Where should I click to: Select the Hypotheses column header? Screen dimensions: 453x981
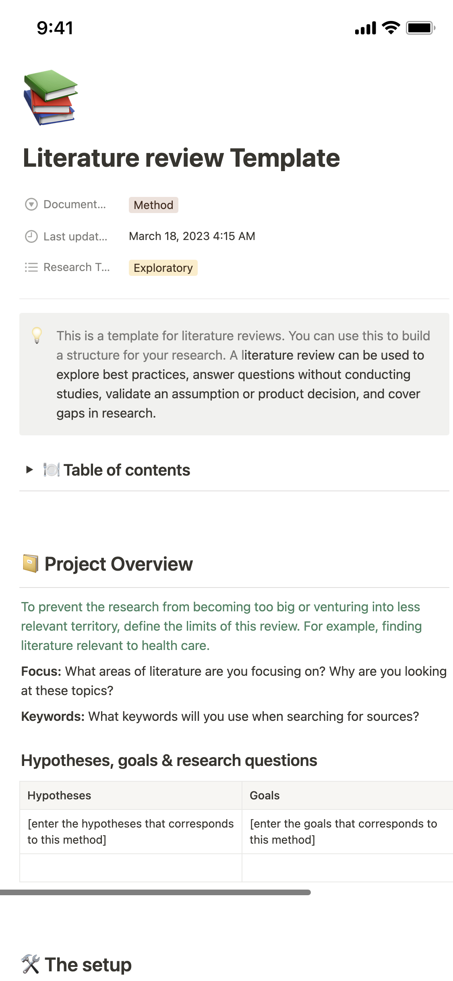coord(59,796)
